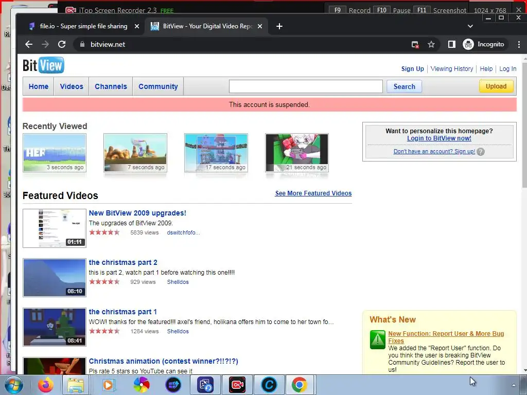
Task: Click Screenshot in iTop Screen Recorder bar
Action: (x=450, y=10)
